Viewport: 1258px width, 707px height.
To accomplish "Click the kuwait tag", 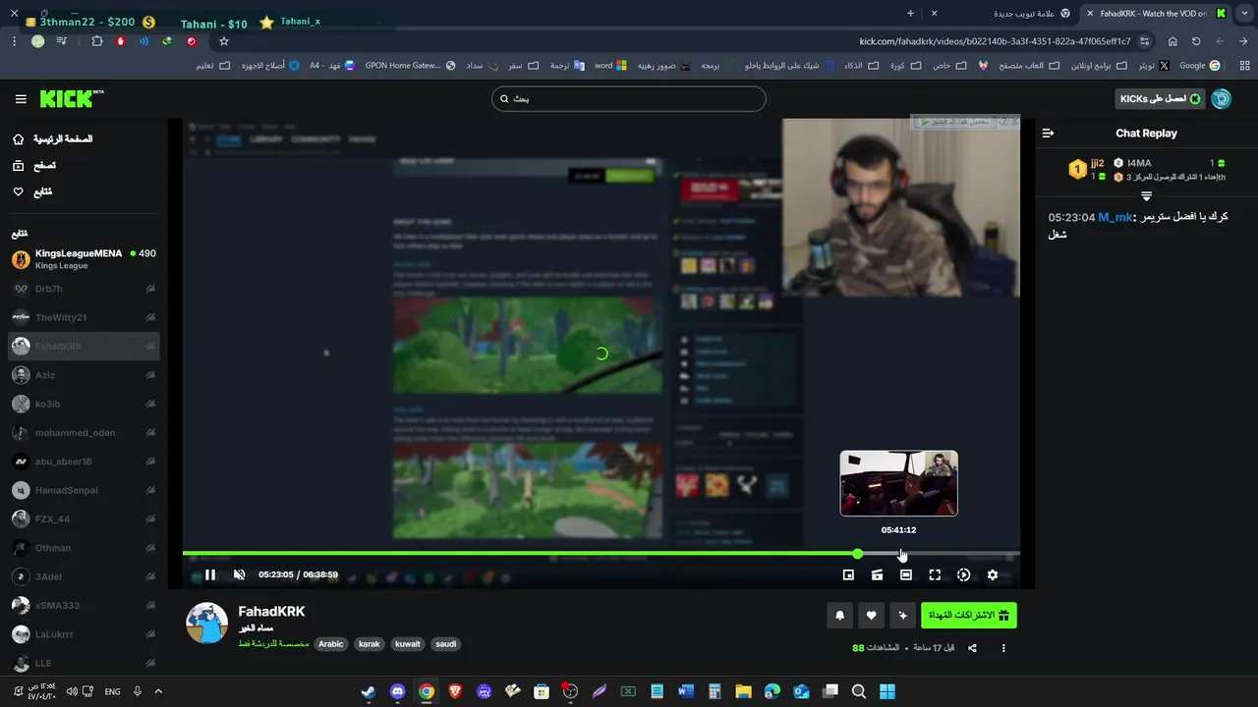I will click(408, 644).
